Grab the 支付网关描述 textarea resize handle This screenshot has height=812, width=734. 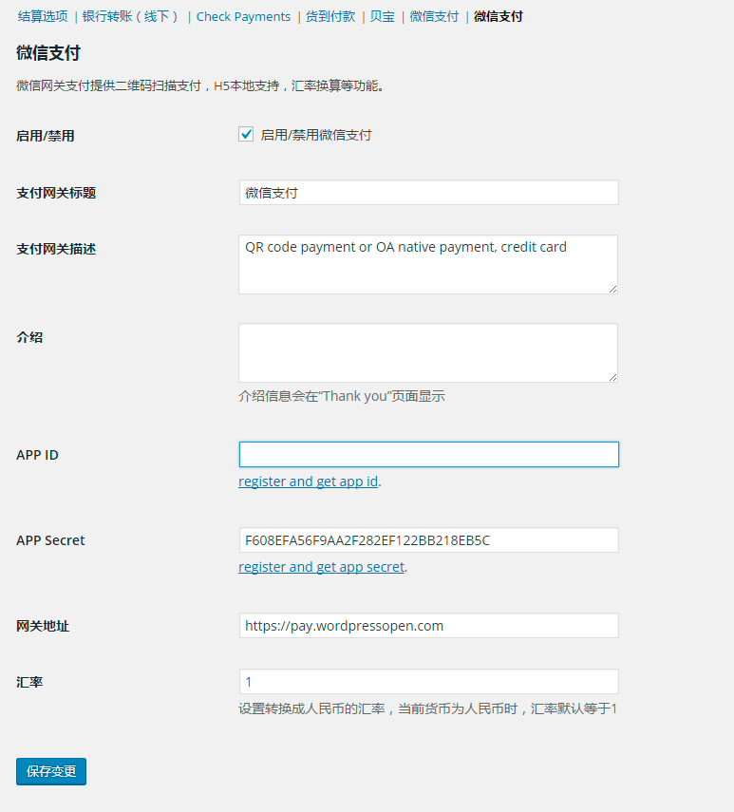(x=612, y=289)
